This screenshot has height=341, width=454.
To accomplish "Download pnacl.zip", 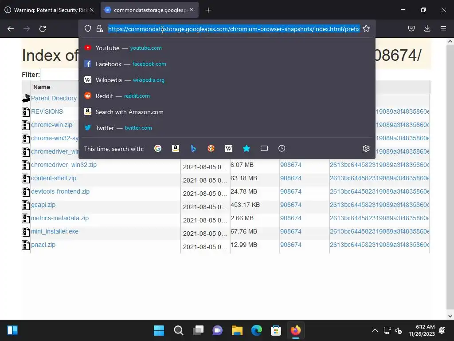I will pyautogui.click(x=43, y=245).
